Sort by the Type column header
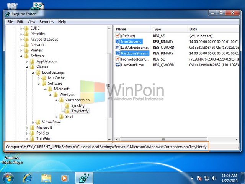The width and height of the screenshot is (245, 184). click(169, 29)
